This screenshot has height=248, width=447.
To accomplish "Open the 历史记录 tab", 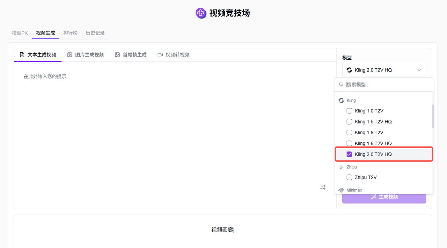I will [x=95, y=33].
